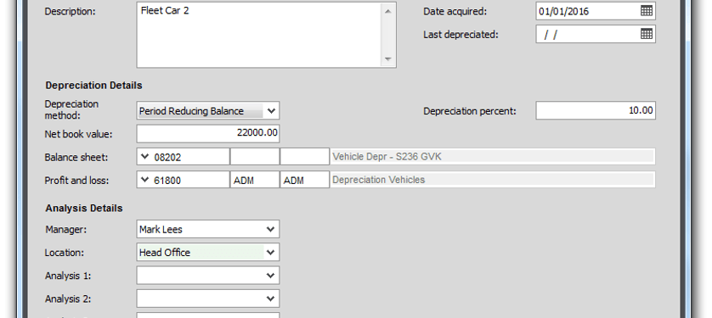Viewport: 712px width, 318px height.
Task: Click the Profit and loss first ADM box
Action: pos(255,180)
